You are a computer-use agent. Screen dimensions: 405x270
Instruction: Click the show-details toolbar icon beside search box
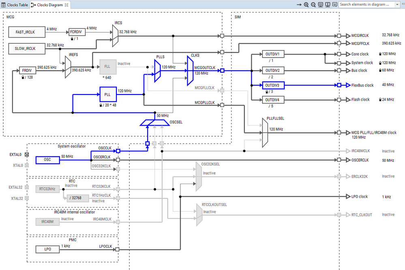pyautogui.click(x=334, y=4)
